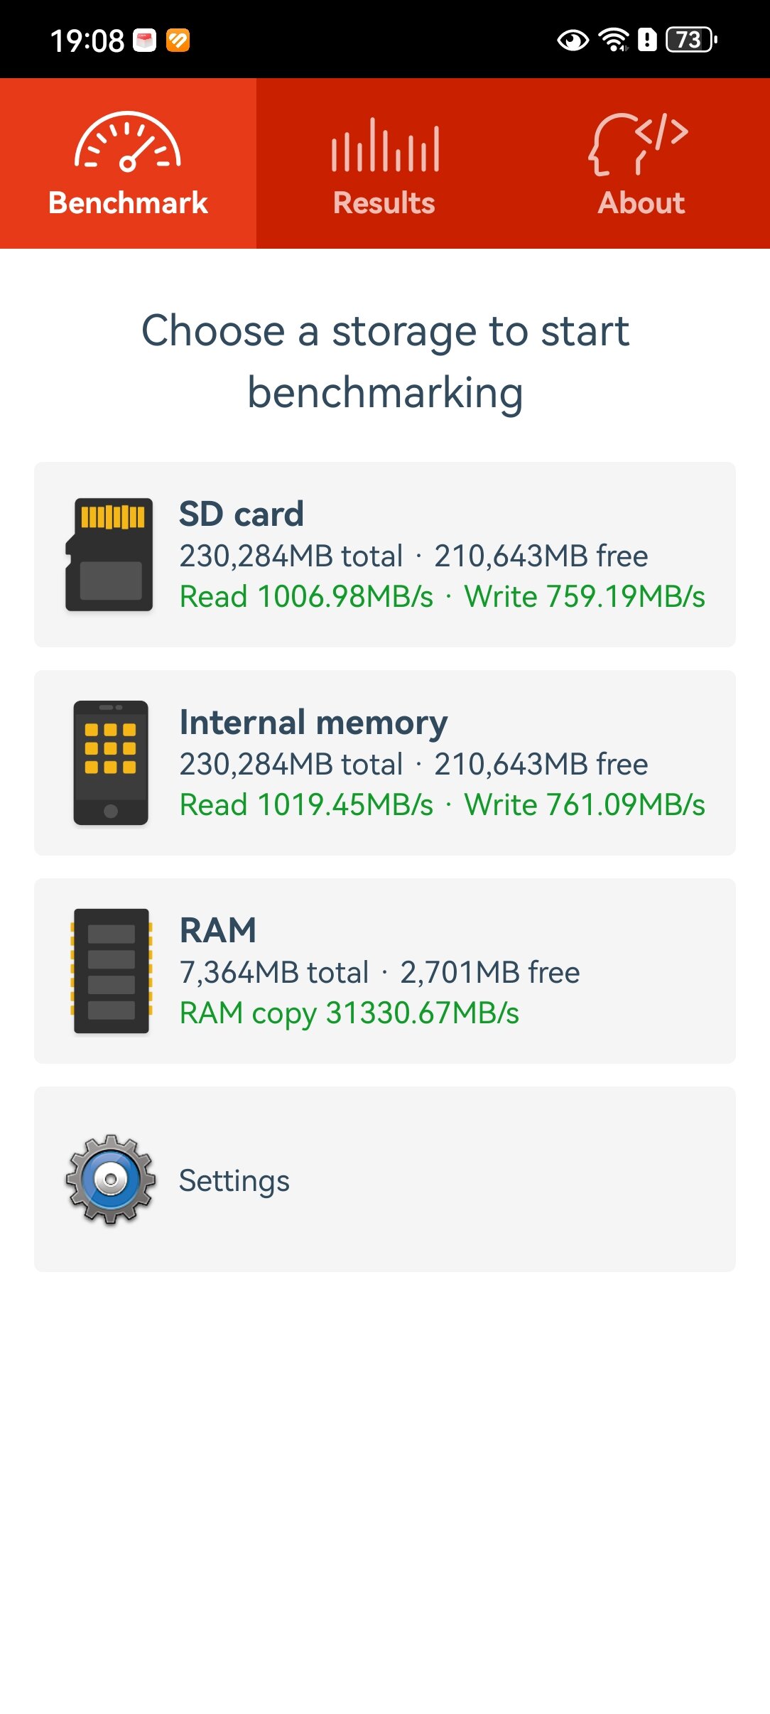Choose Internal memory heading for benchmarking
770x1714 pixels.
point(313,723)
